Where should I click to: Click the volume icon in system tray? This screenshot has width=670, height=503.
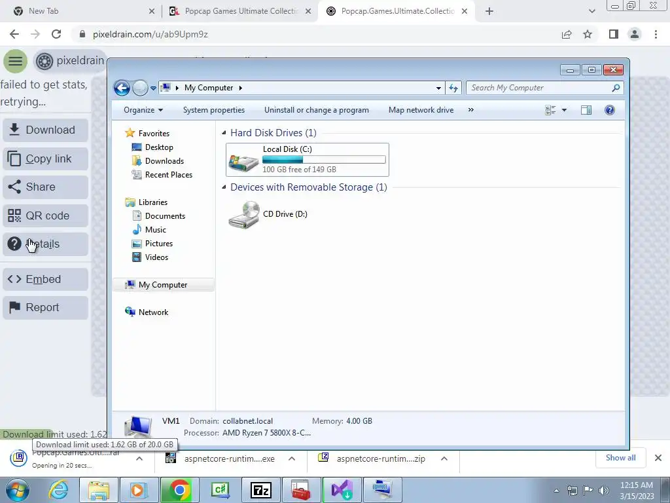point(604,491)
